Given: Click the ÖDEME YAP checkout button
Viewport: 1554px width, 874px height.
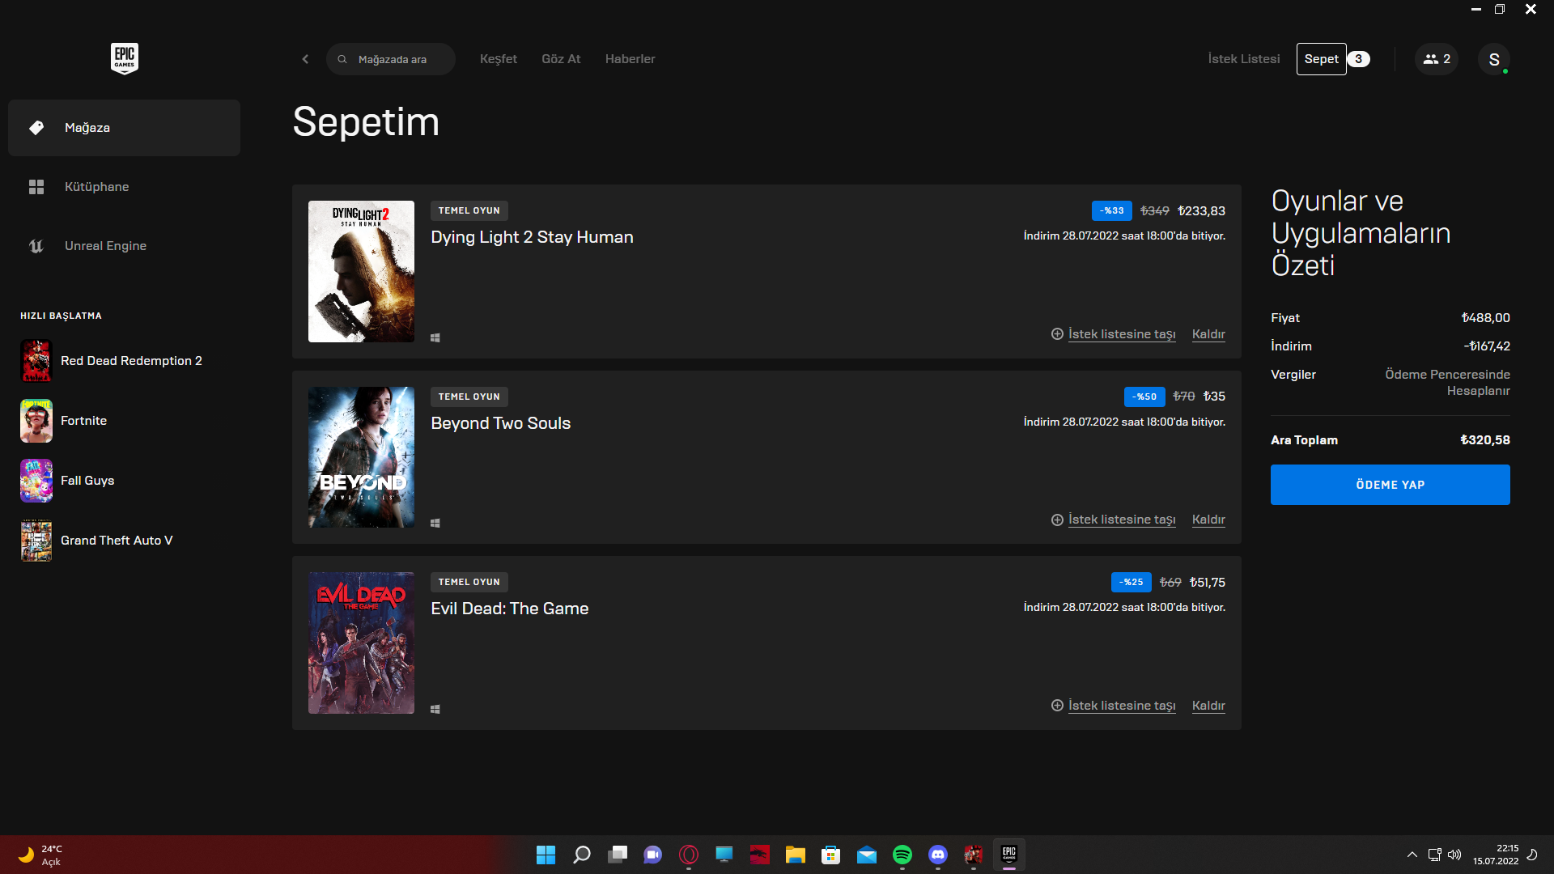Looking at the screenshot, I should (1390, 485).
